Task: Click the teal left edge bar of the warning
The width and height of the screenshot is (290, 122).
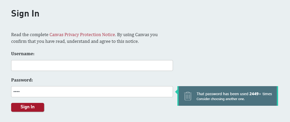Action: (x=178, y=96)
